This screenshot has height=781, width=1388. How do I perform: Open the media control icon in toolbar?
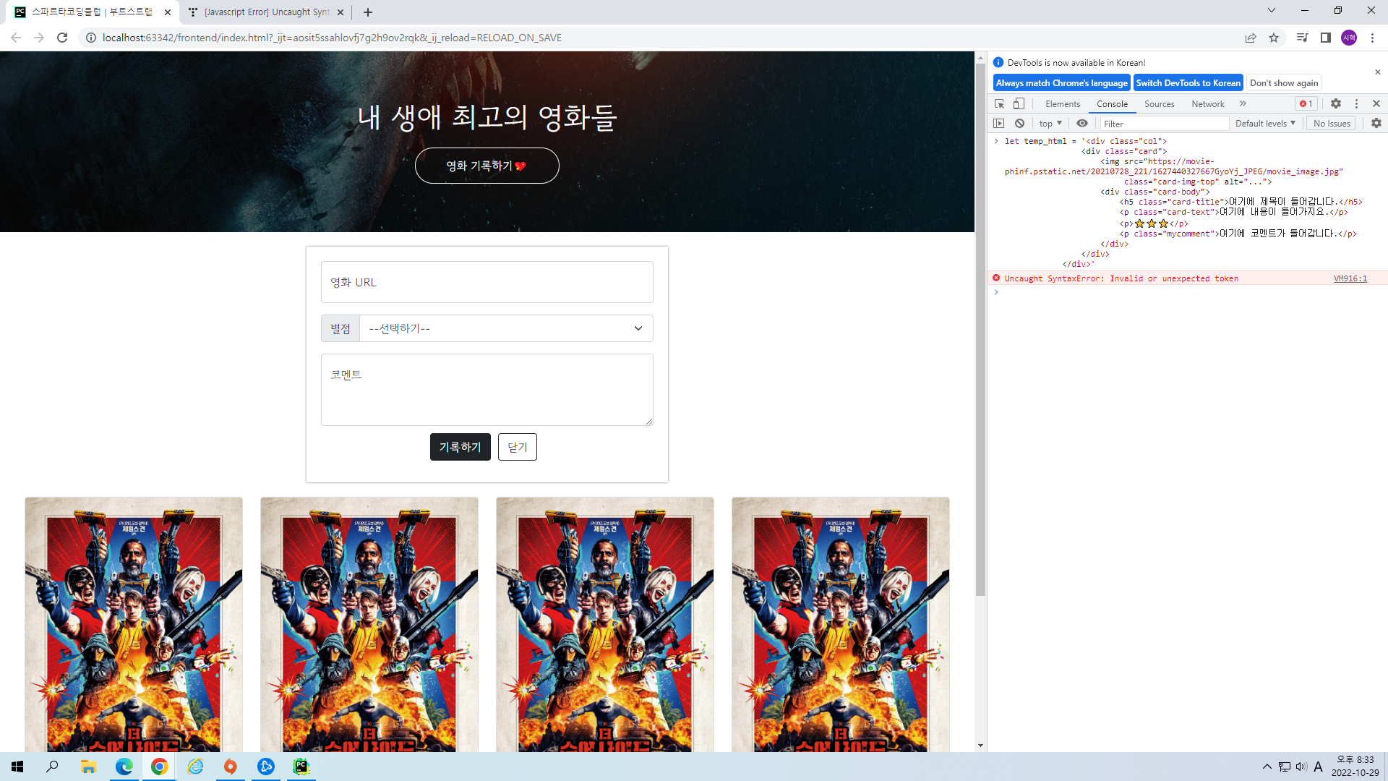(1302, 38)
